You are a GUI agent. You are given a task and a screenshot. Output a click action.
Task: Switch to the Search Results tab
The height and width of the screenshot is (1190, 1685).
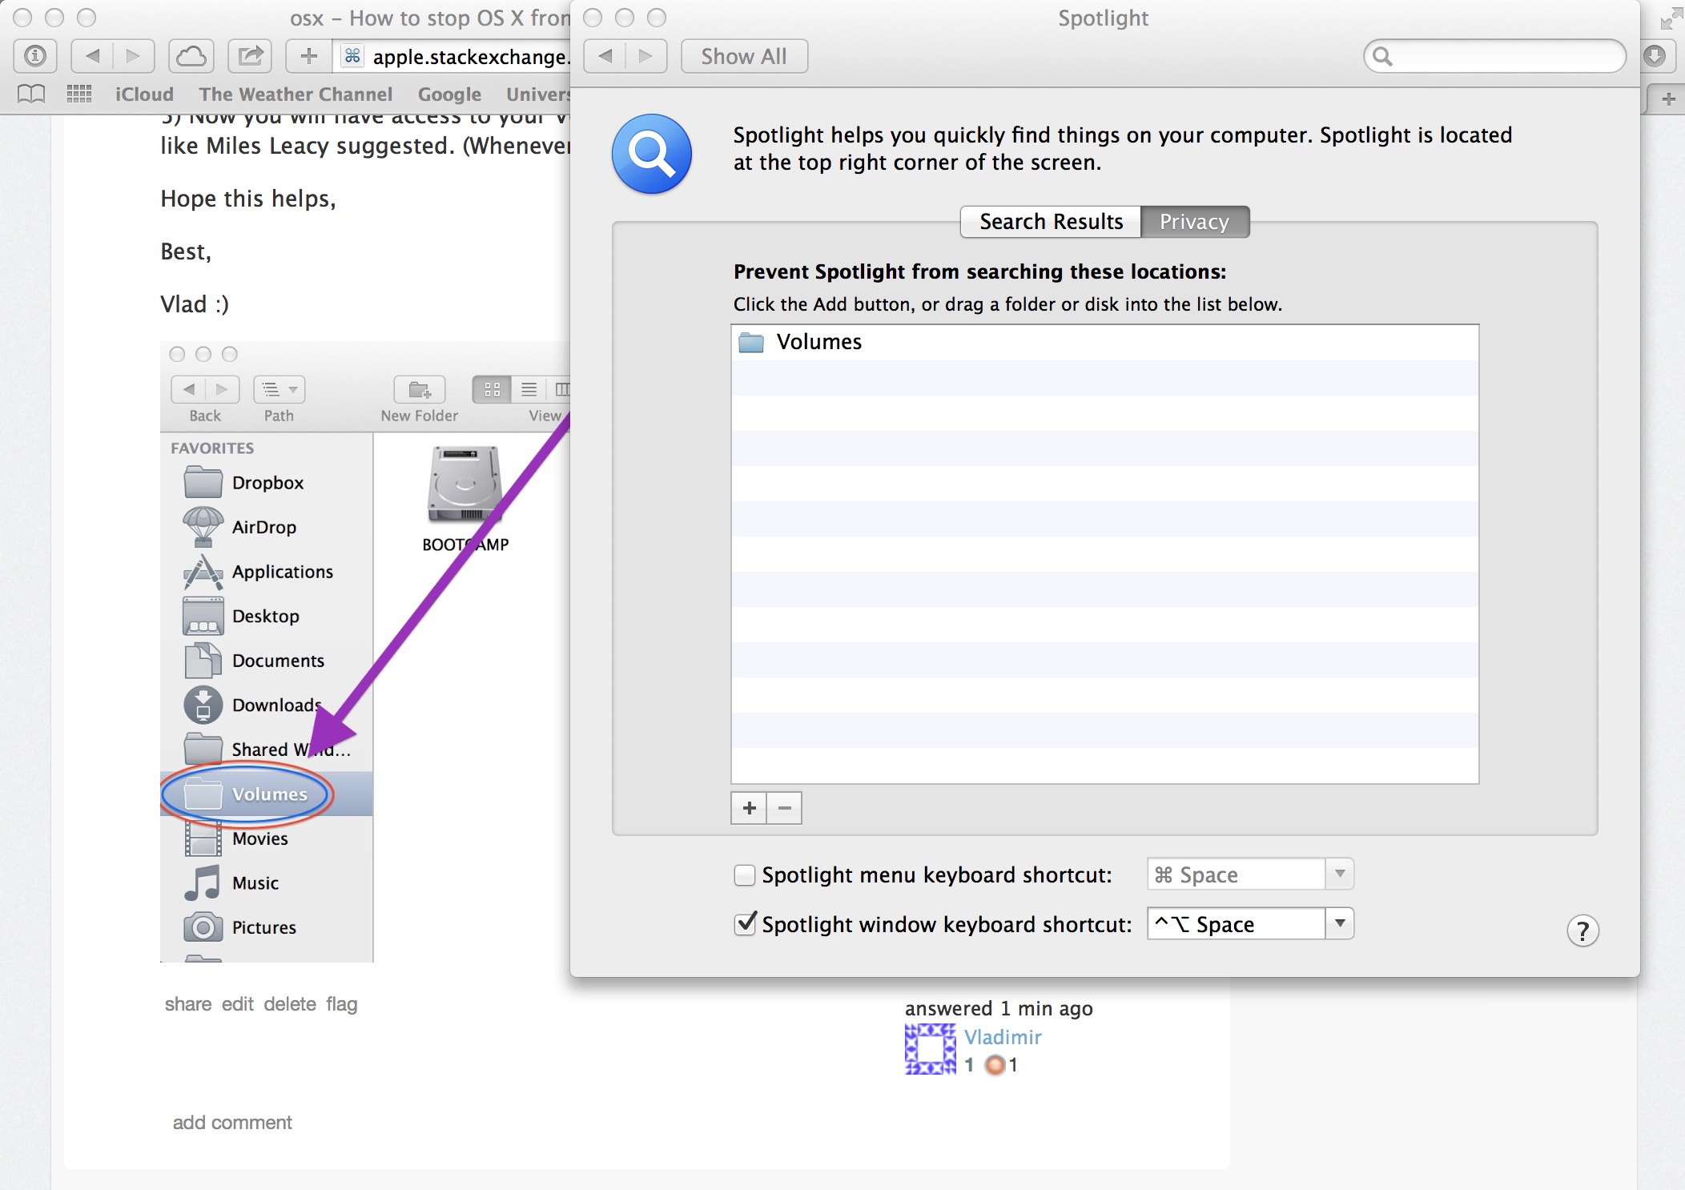point(1051,222)
